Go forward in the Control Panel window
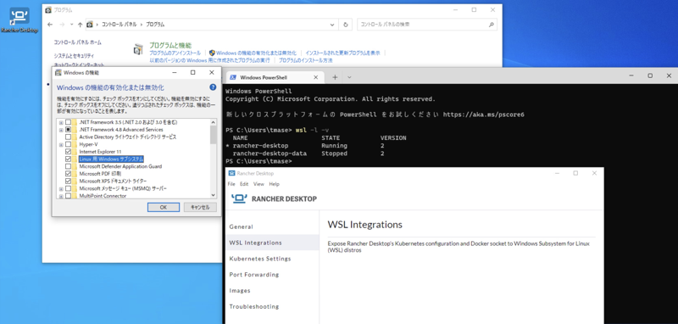Image resolution: width=678 pixels, height=324 pixels. (62, 25)
